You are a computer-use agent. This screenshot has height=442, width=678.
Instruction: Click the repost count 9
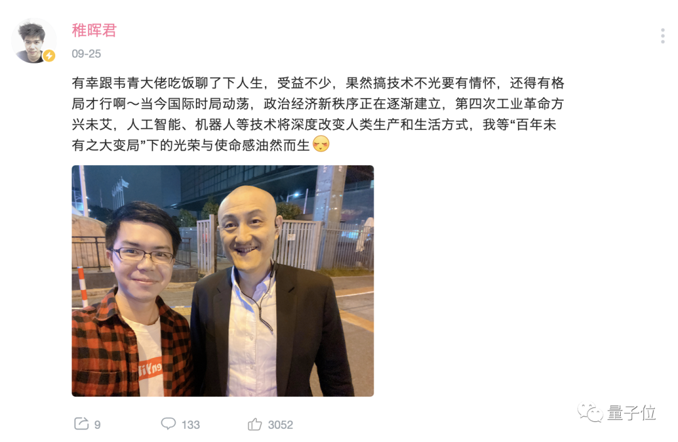tap(97, 424)
